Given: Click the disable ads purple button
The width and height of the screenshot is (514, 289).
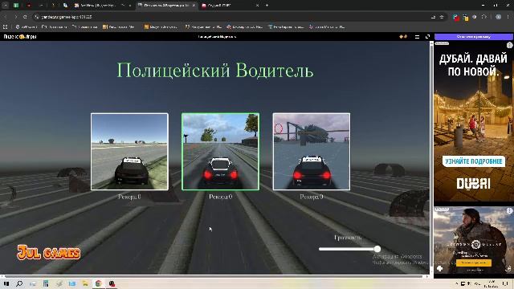Looking at the screenshot, I should click(x=473, y=37).
